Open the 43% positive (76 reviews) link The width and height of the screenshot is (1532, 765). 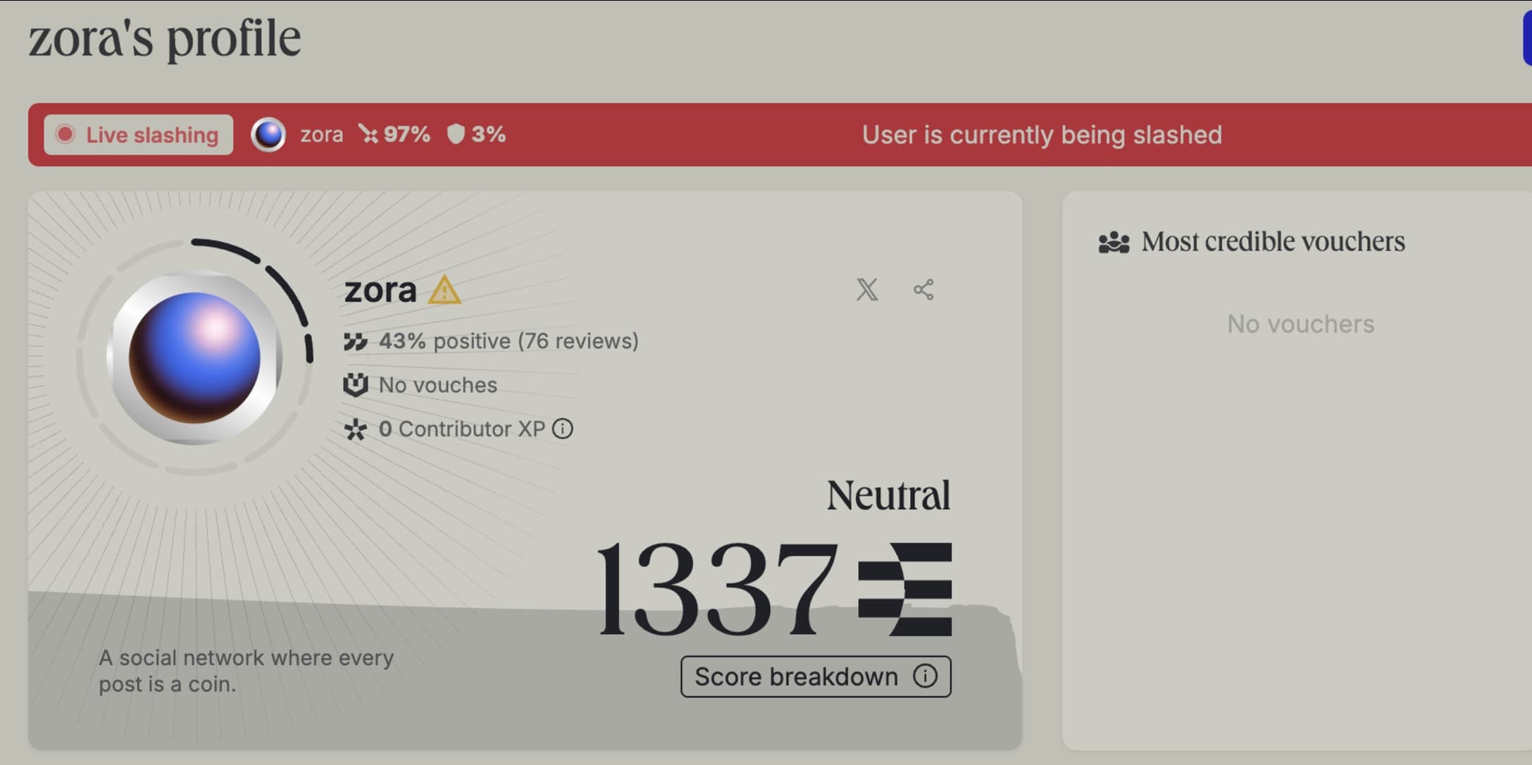[x=509, y=341]
